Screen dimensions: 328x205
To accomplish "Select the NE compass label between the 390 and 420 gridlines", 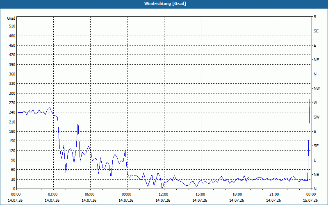I will coord(317,60).
